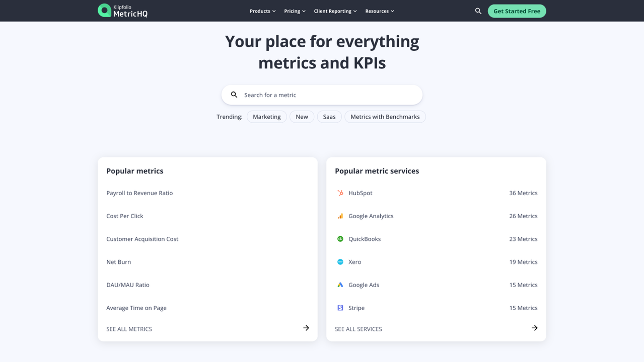Open the Customer Acquisition Cost metric
This screenshot has width=644, height=362.
142,239
